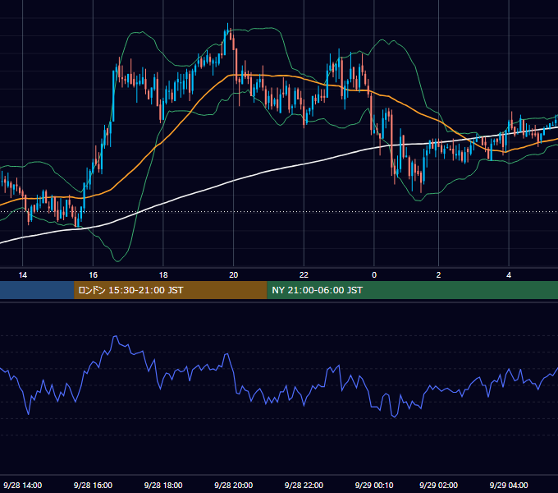This screenshot has height=493, width=558.
Task: Click the 9/28 14:00 date label
Action: click(23, 485)
